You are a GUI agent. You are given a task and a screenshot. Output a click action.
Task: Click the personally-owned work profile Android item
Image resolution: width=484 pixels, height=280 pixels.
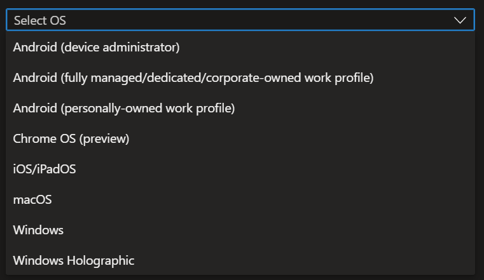tap(124, 108)
